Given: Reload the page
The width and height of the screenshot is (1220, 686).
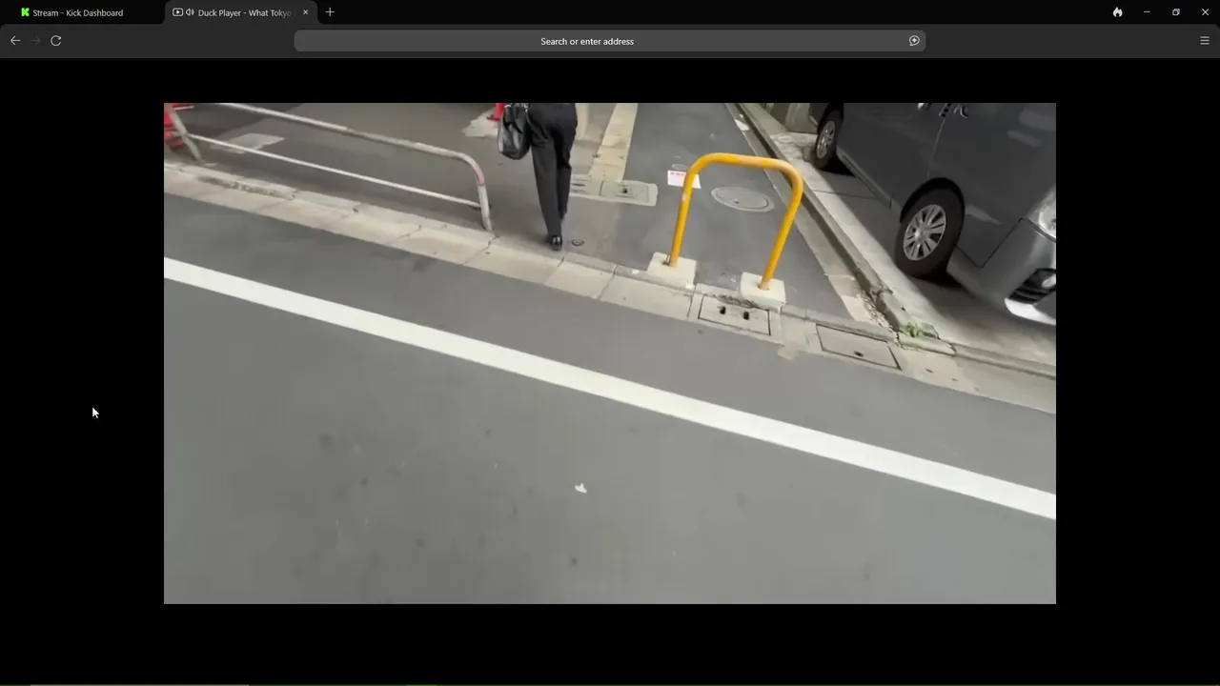Looking at the screenshot, I should [56, 41].
